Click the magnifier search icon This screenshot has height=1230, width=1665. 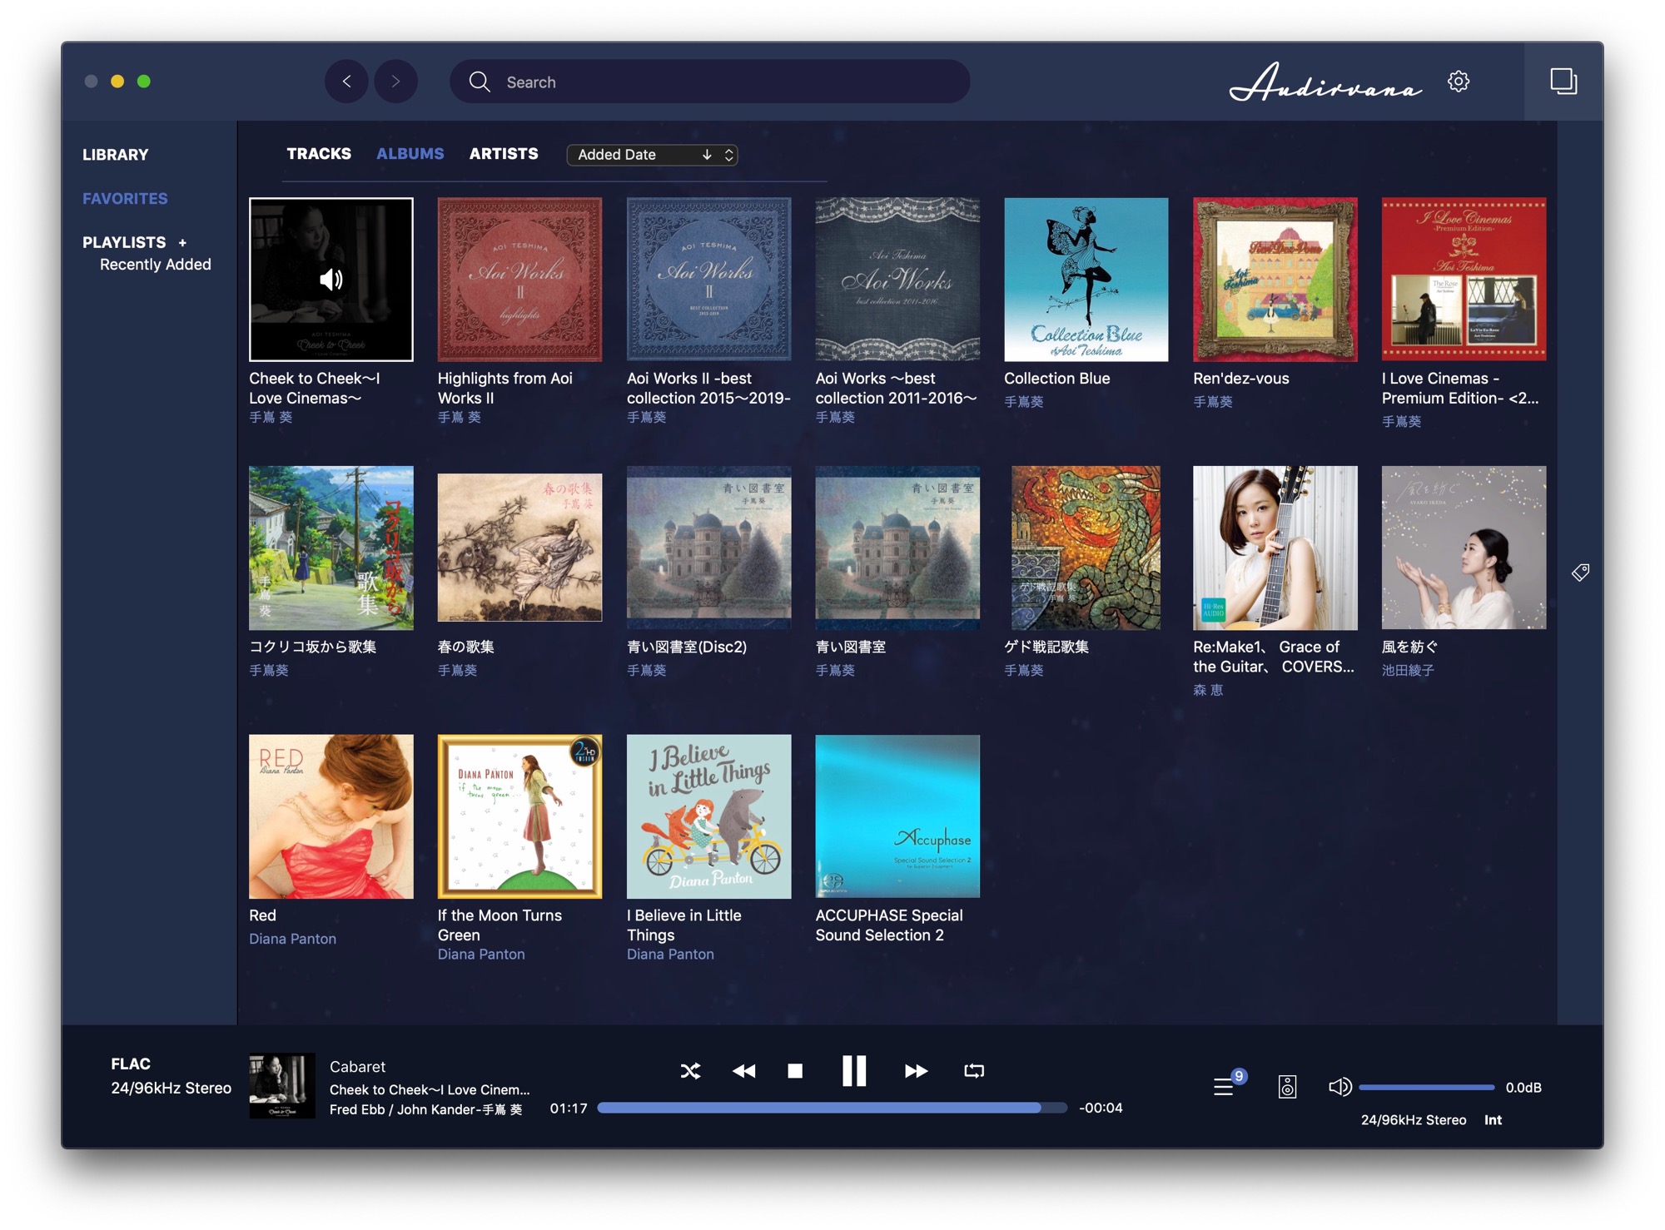[x=479, y=82]
